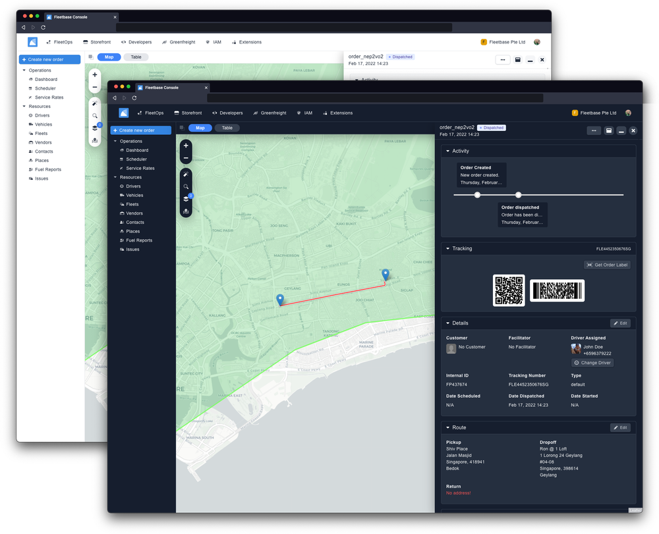Switch to Table view in dark window
The width and height of the screenshot is (659, 534).
tap(227, 128)
